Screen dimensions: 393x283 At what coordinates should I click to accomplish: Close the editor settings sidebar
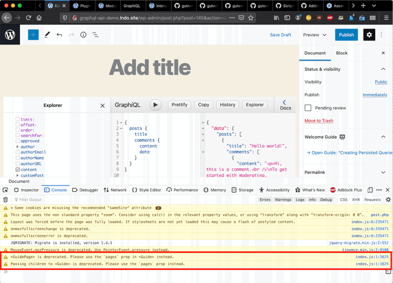pyautogui.click(x=383, y=53)
